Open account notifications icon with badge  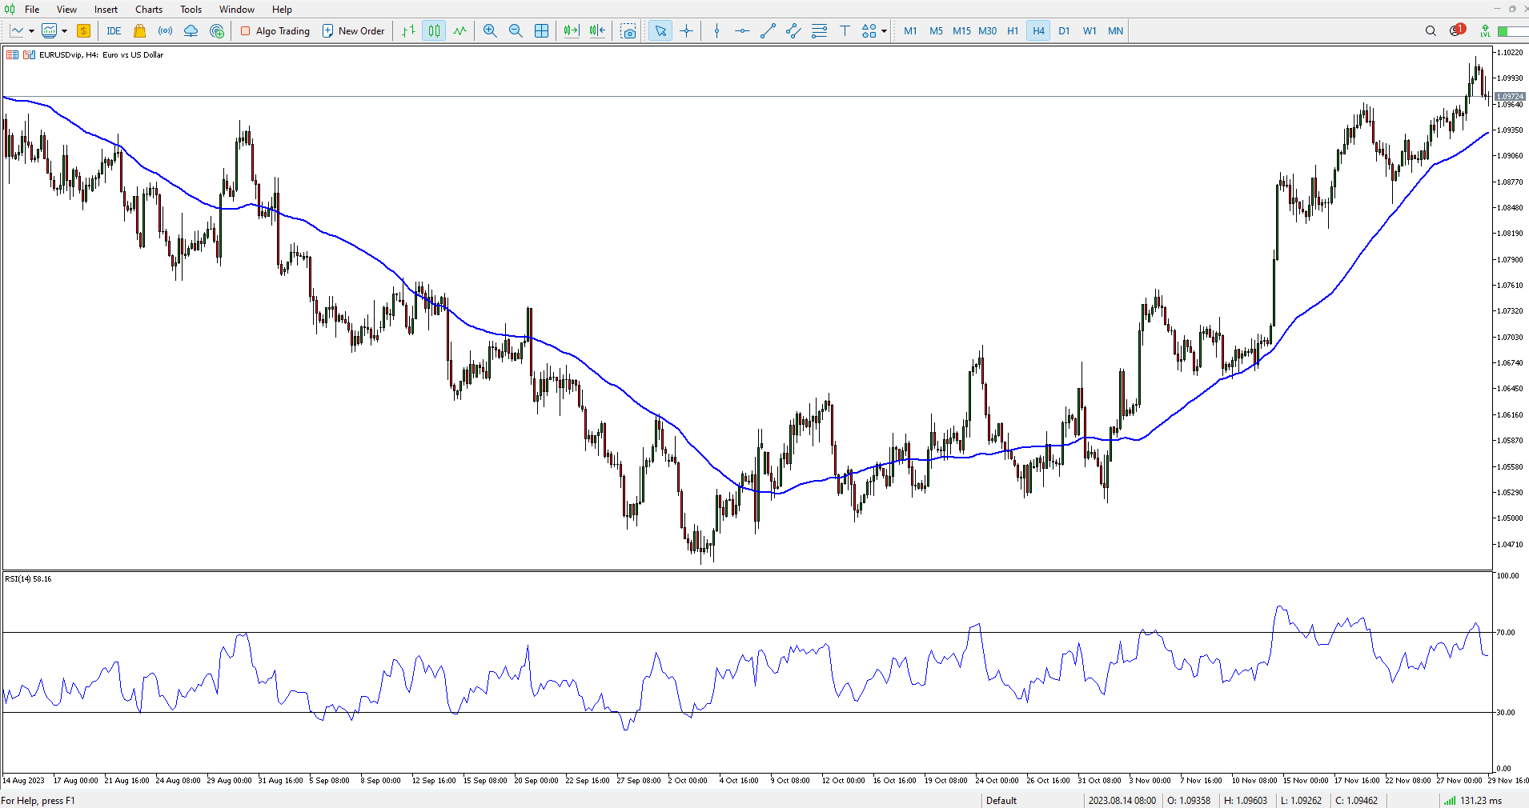click(x=1457, y=30)
